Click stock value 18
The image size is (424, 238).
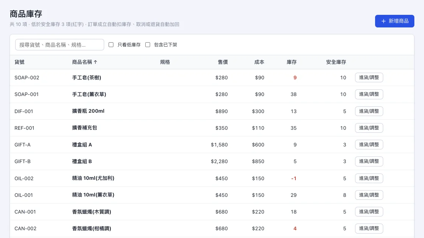[x=294, y=212]
